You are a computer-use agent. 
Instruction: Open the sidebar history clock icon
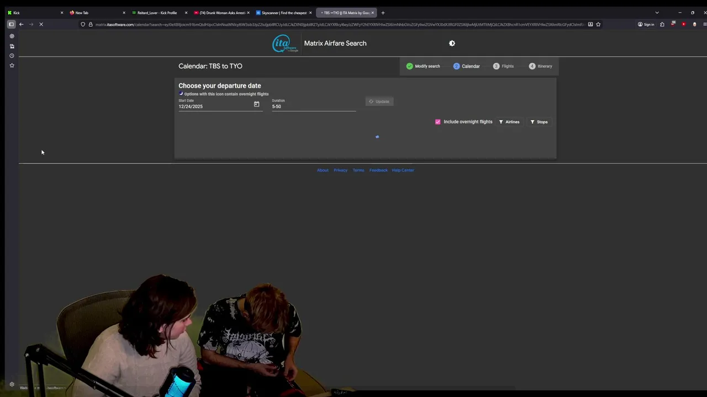point(12,56)
